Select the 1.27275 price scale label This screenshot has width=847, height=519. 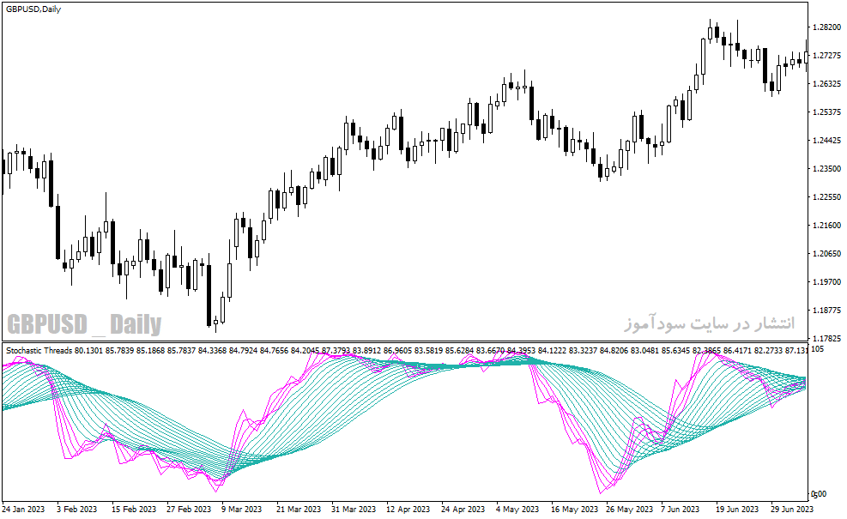pos(827,56)
